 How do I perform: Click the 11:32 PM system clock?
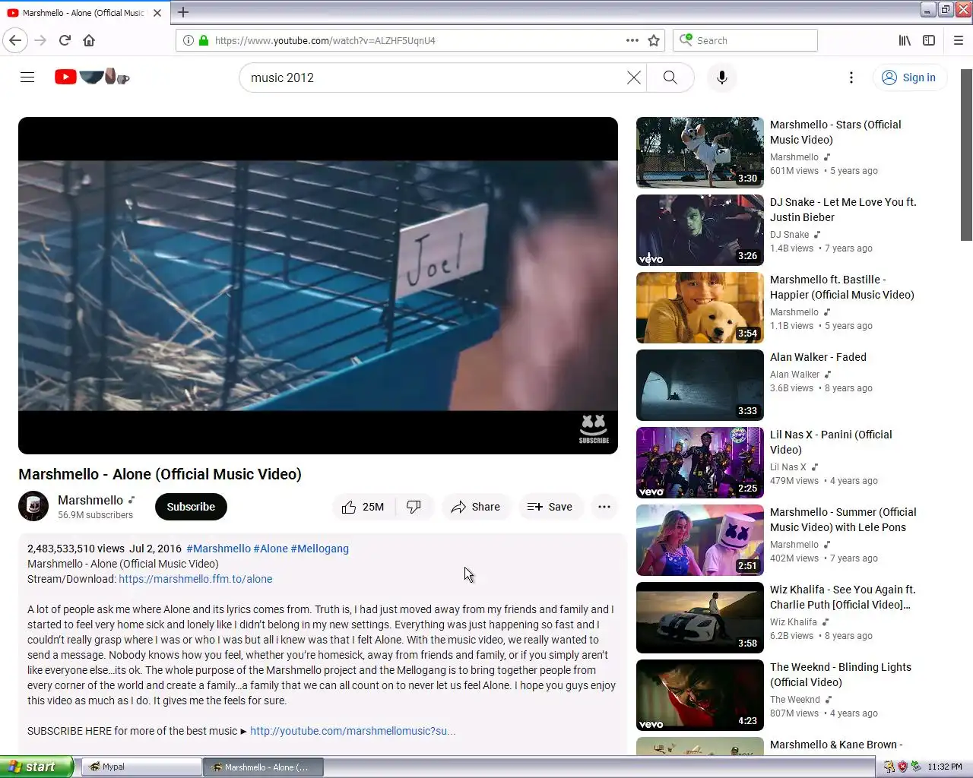[x=945, y=767]
